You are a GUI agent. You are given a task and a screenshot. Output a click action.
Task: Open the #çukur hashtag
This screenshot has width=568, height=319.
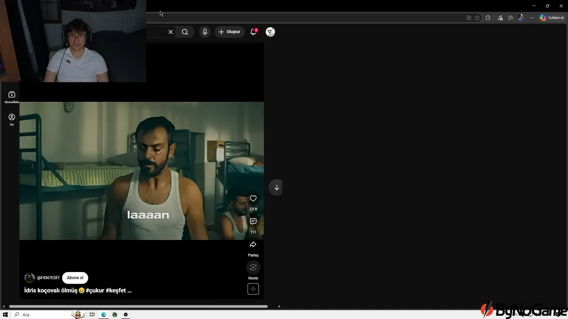95,291
